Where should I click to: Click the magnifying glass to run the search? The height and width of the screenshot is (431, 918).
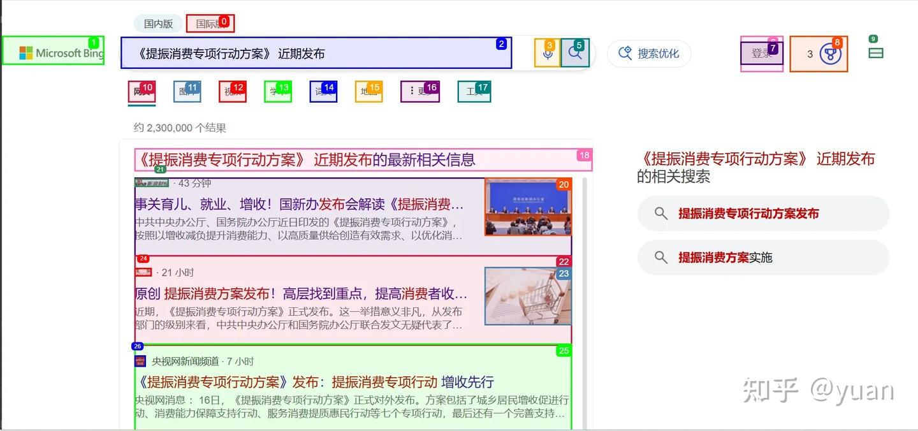pos(576,53)
